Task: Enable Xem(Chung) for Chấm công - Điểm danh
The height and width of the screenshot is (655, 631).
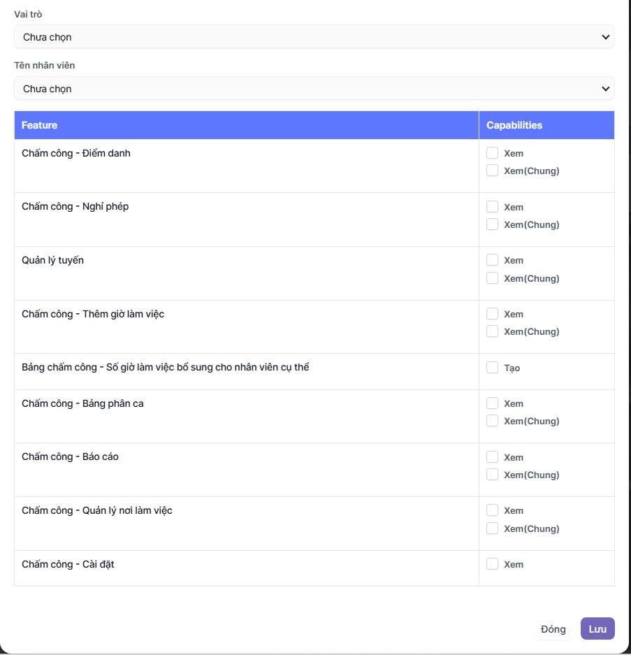Action: [493, 171]
